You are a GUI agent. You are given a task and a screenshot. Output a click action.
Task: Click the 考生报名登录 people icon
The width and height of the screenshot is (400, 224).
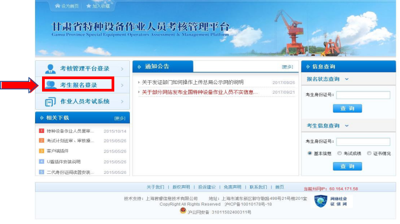tap(52, 85)
